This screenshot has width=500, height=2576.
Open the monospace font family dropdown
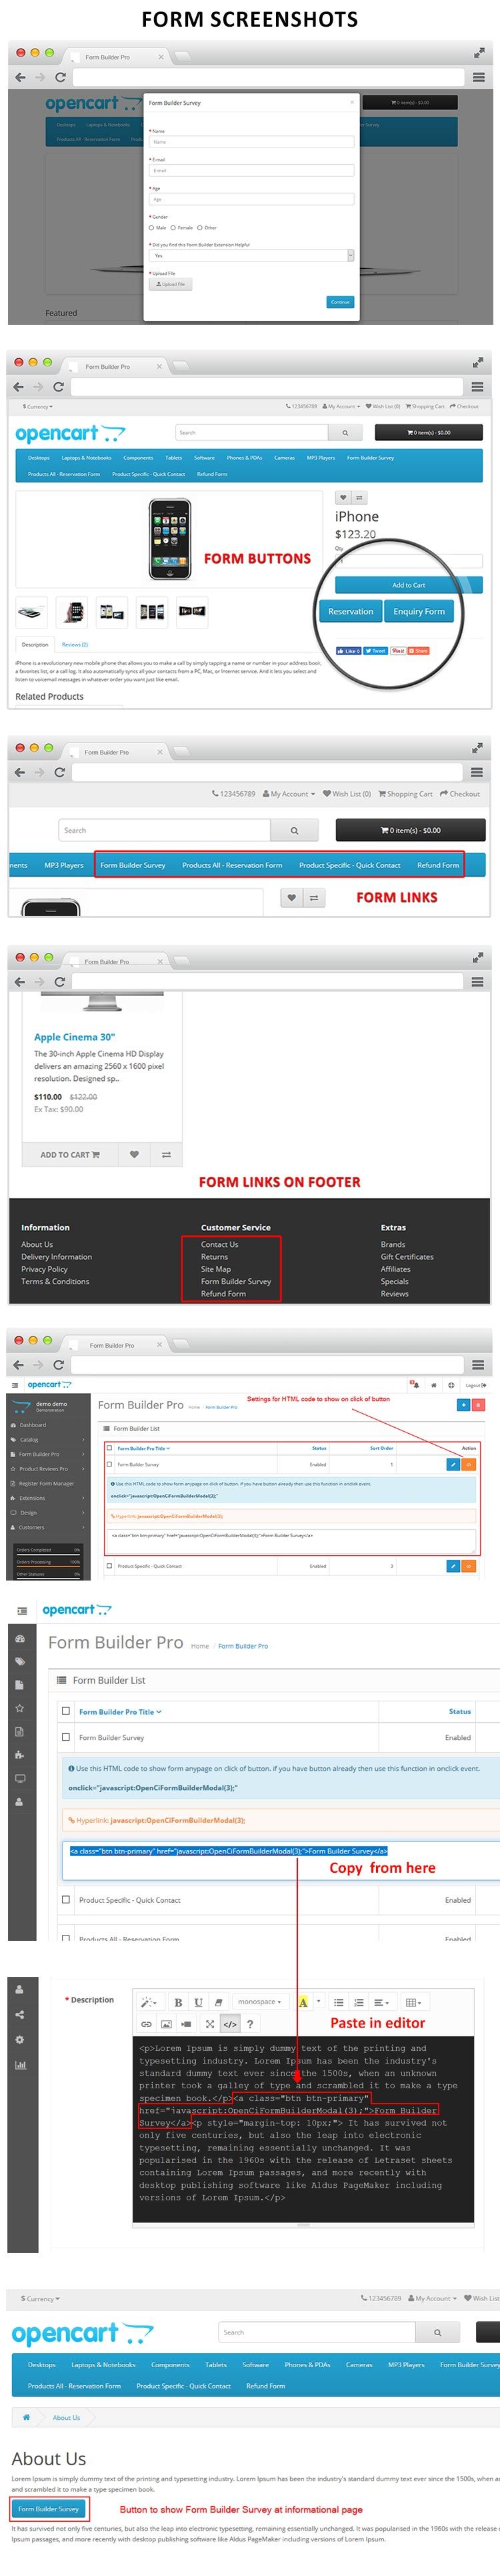259,2002
